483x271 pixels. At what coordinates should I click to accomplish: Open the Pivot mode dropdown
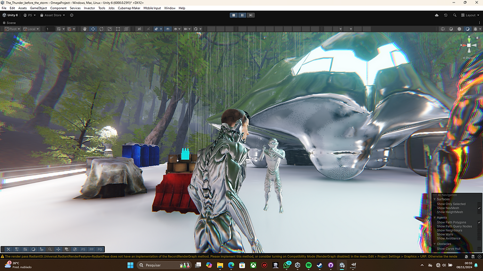click(12, 29)
